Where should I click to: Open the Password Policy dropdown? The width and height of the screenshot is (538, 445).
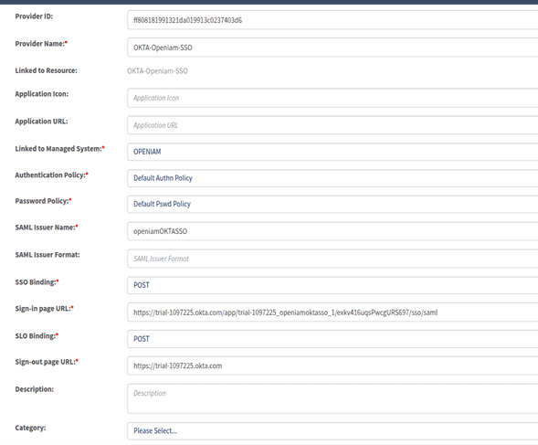[x=332, y=204]
